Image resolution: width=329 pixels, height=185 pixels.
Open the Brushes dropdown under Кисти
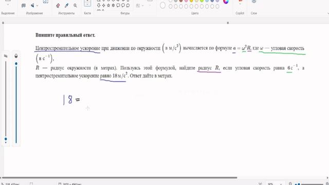[x=87, y=4]
